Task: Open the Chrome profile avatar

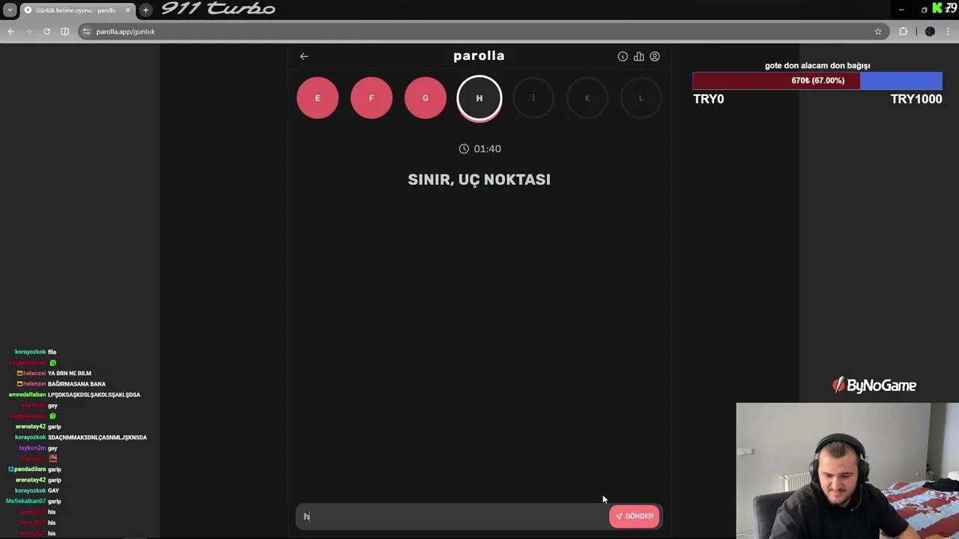Action: tap(930, 31)
